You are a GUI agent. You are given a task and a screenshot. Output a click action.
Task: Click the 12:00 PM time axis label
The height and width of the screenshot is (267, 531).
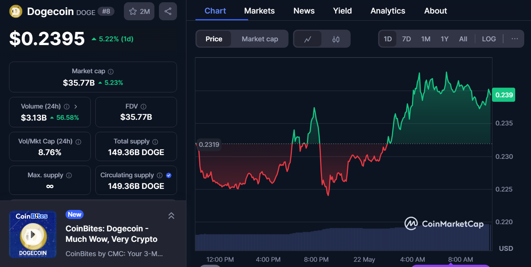pos(220,259)
